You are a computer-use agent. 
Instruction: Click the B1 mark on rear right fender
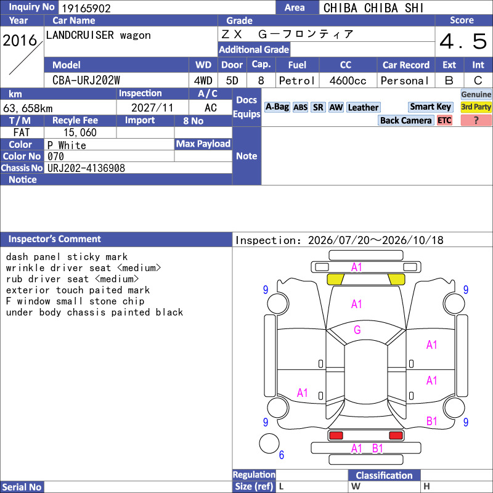(432, 421)
